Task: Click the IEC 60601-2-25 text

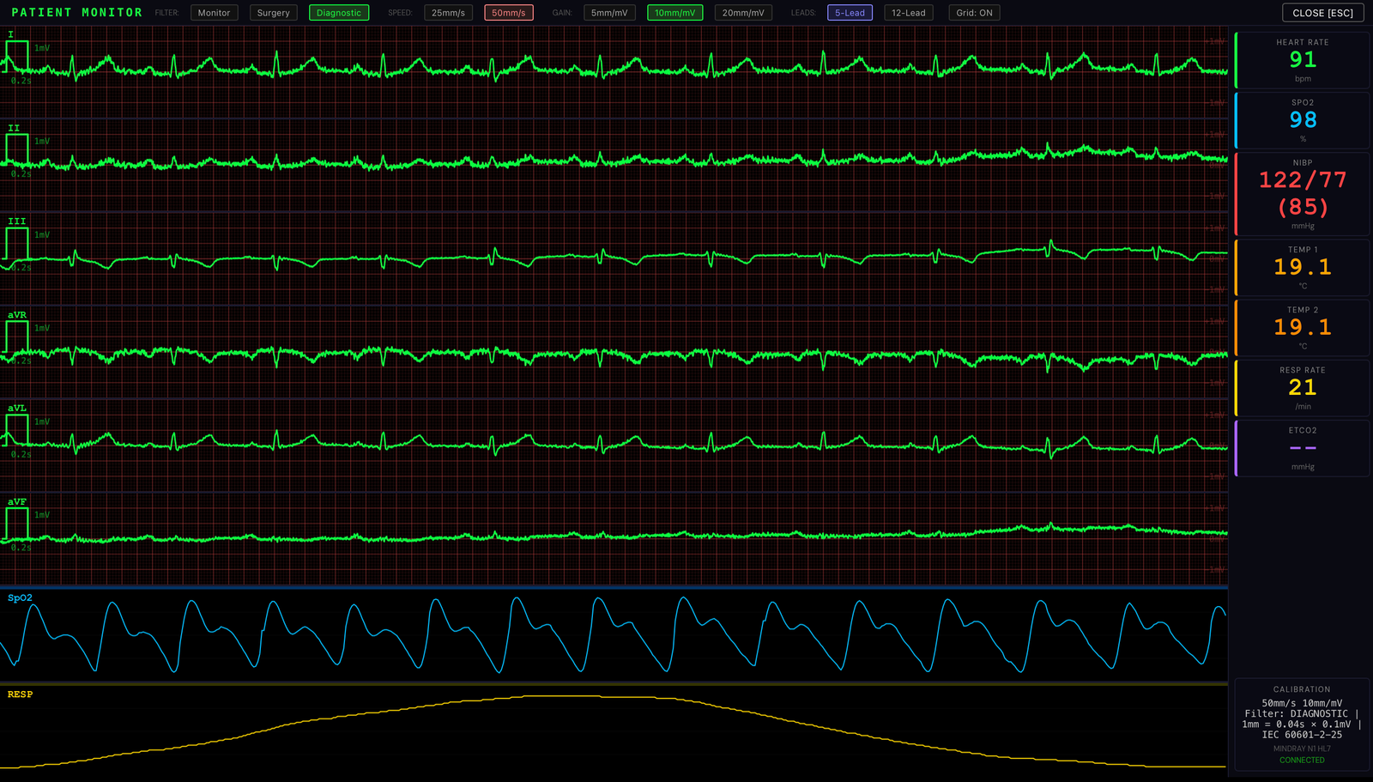Action: coord(1302,735)
